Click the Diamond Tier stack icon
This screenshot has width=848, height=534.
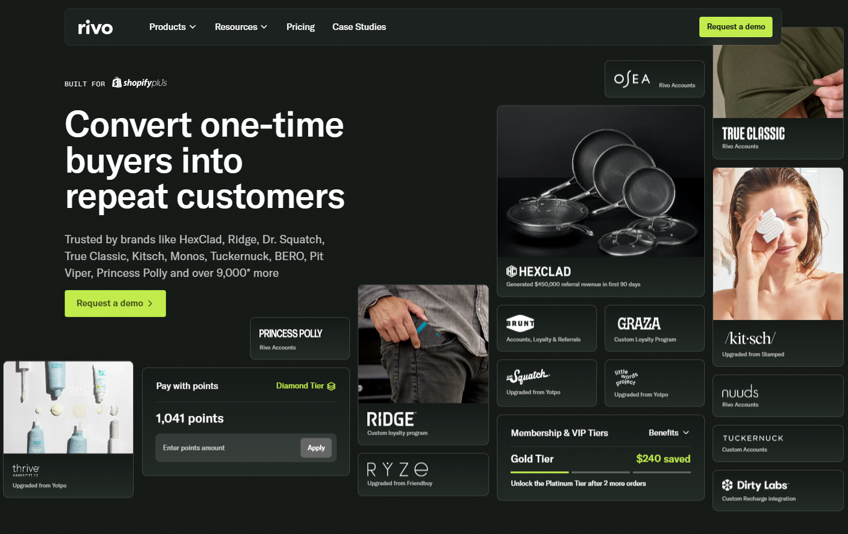pos(331,387)
